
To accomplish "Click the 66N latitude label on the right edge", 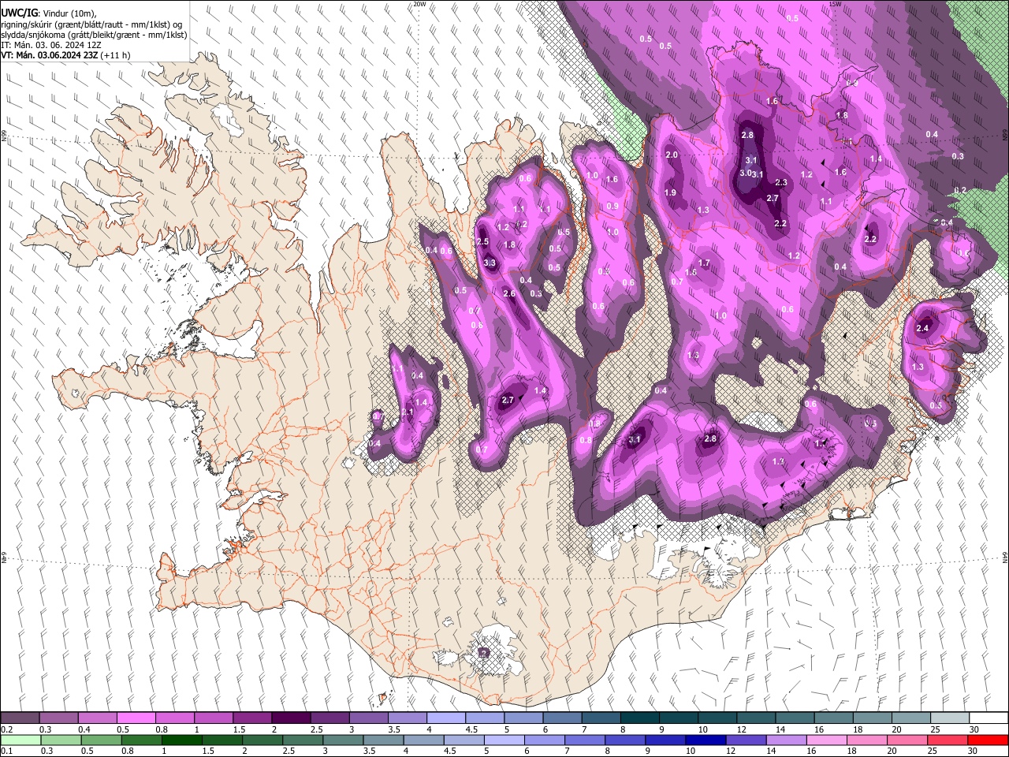I will point(1005,136).
